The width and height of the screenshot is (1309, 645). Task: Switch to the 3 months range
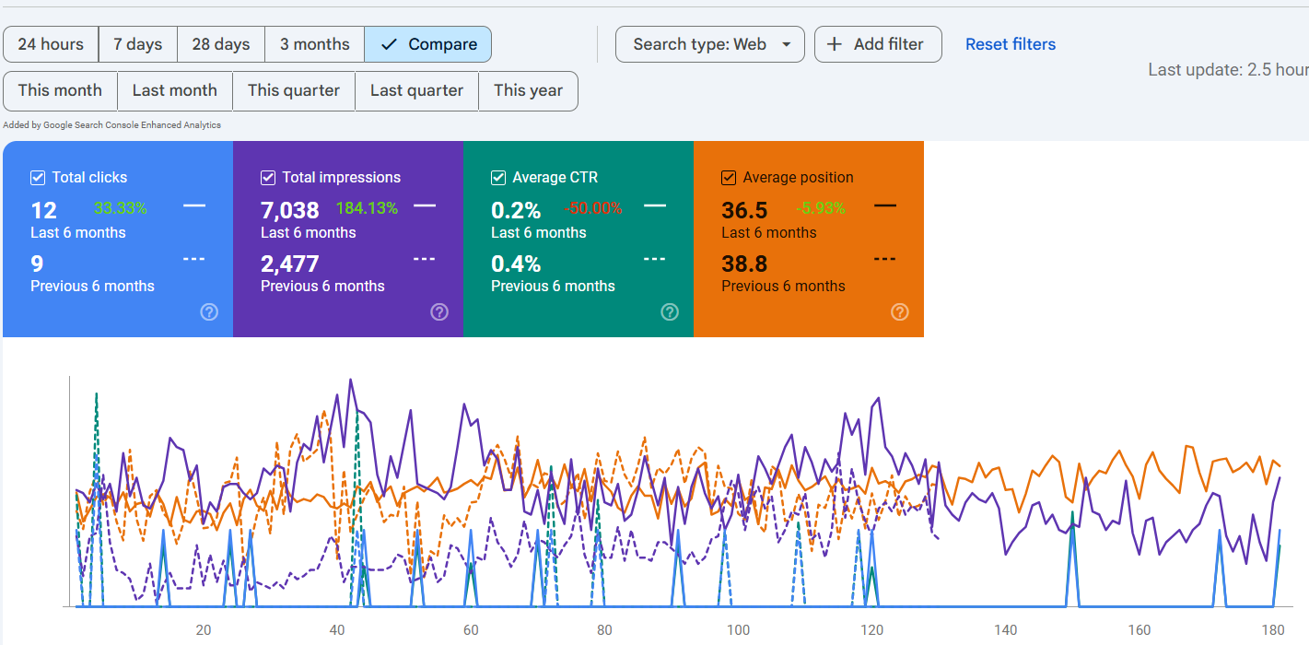(x=314, y=44)
